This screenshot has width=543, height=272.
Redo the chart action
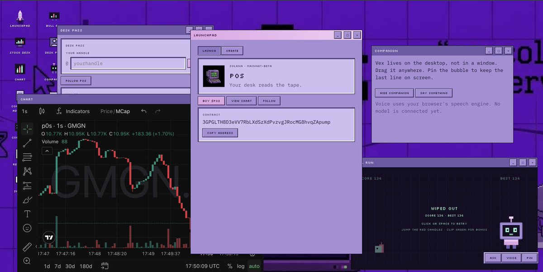[x=158, y=111]
